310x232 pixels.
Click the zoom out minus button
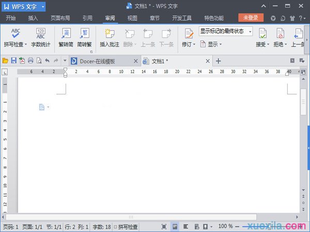pos(237,226)
